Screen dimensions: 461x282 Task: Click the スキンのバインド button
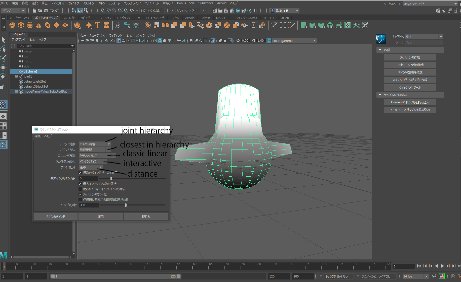tap(55, 217)
